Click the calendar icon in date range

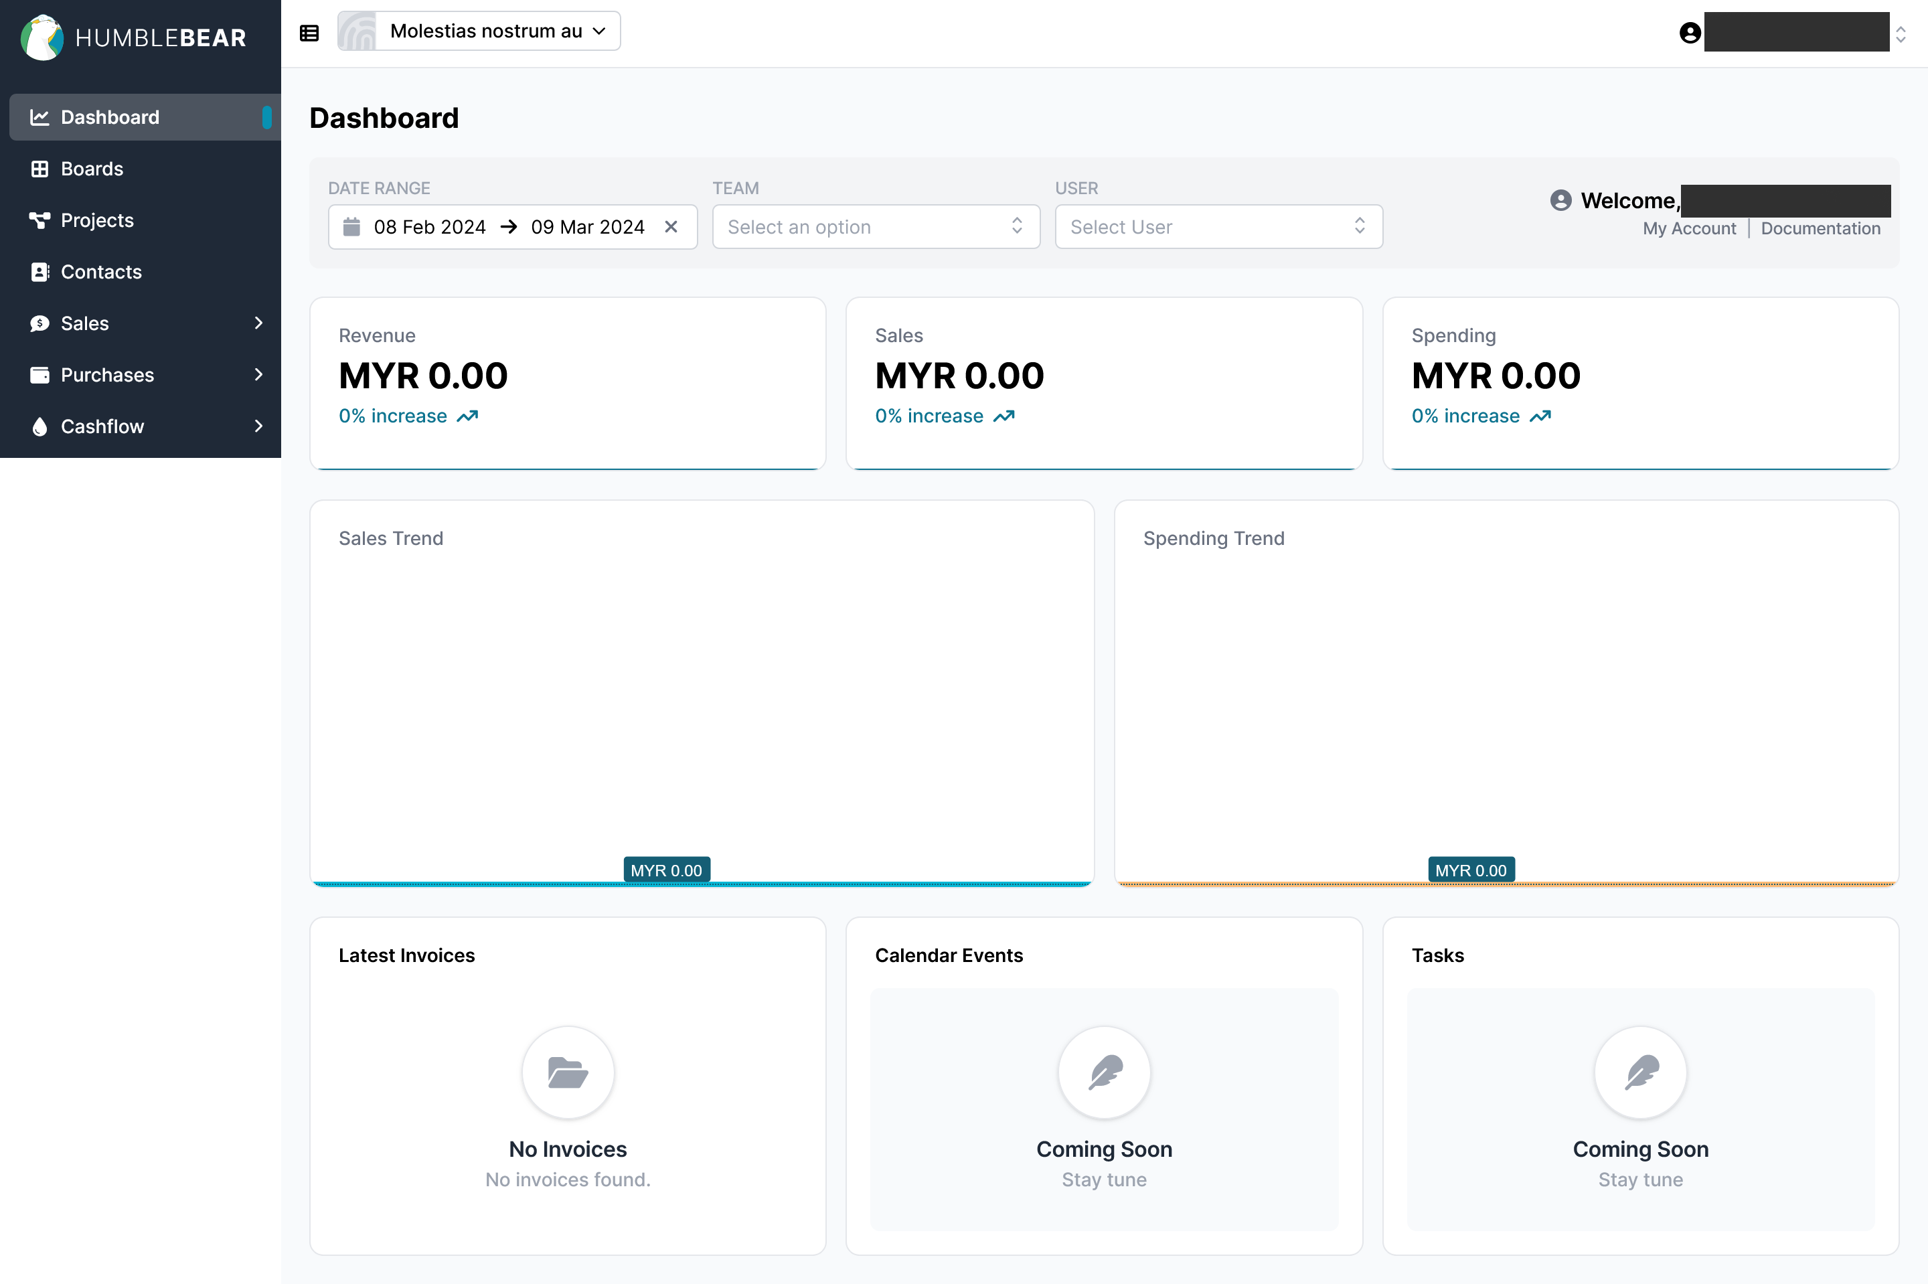tap(351, 227)
